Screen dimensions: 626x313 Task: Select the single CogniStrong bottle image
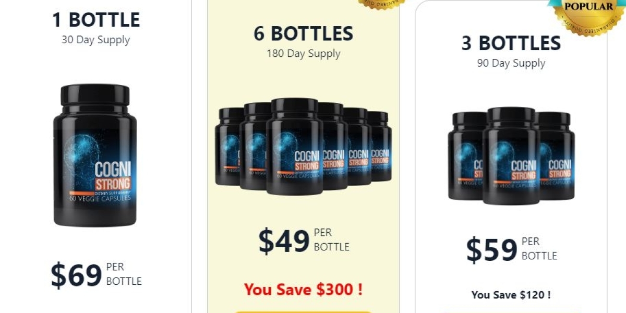click(95, 155)
